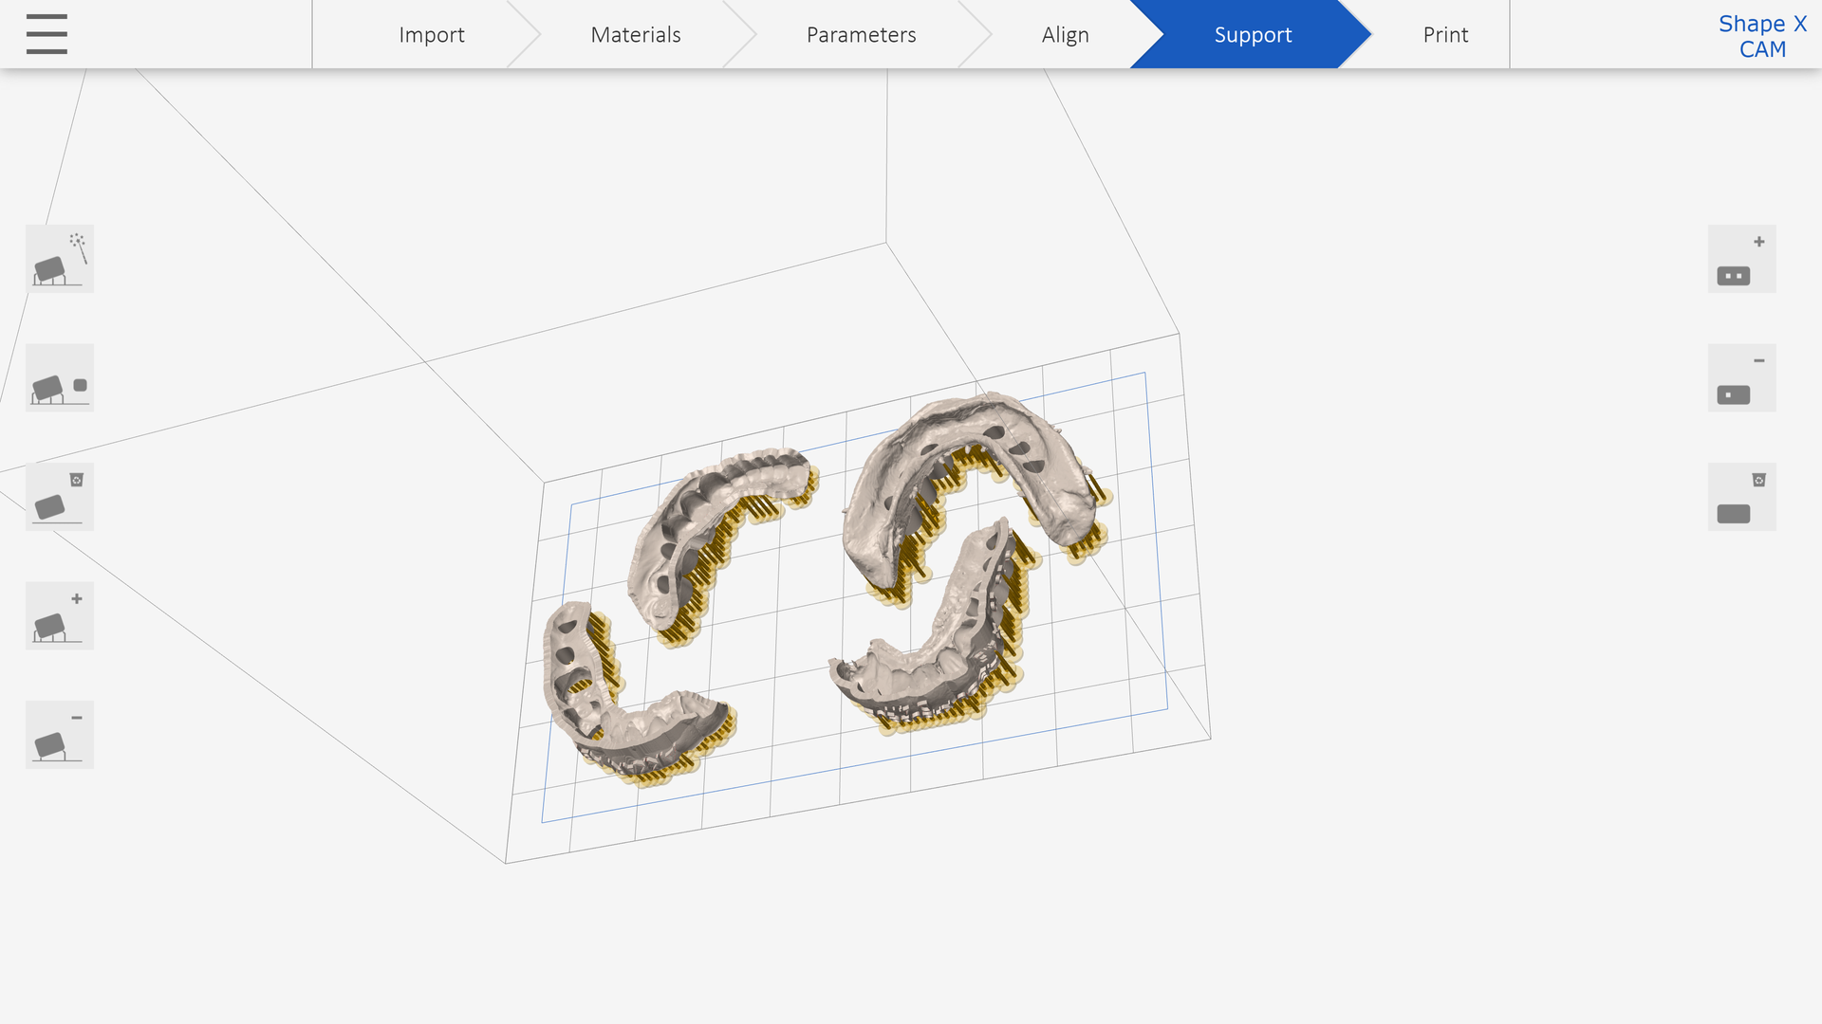Click the Shape X CAM logo text
This screenshot has height=1024, width=1822.
tap(1761, 36)
